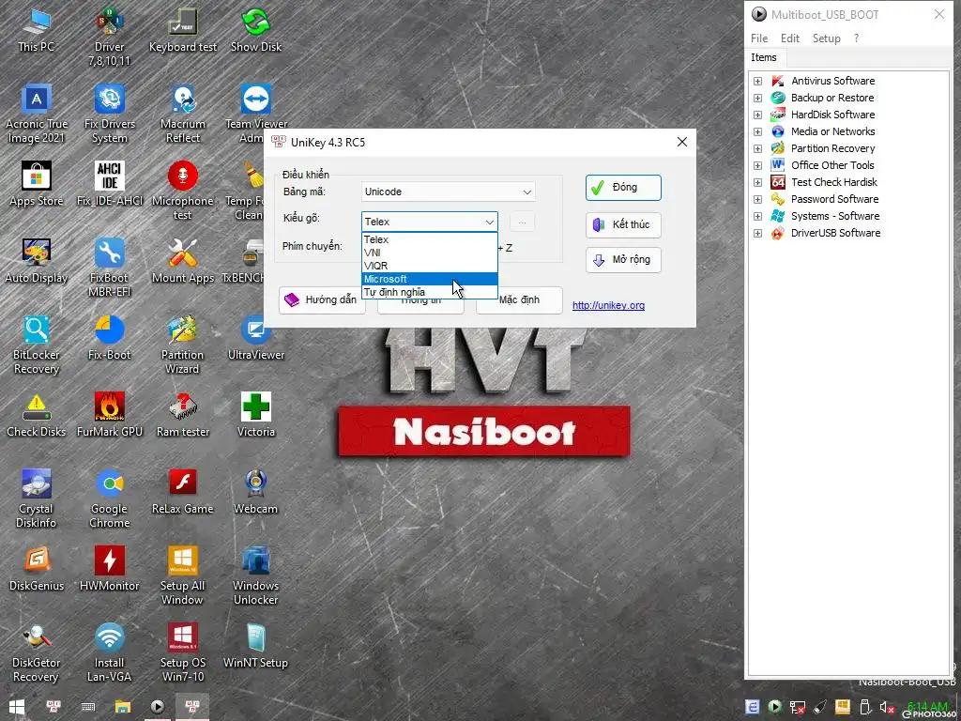Select Tự định nghĩa list option
Viewport: 961px width, 721px height.
430,293
